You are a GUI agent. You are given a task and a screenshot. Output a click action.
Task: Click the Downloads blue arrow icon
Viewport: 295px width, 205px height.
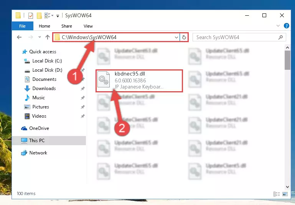(27, 89)
